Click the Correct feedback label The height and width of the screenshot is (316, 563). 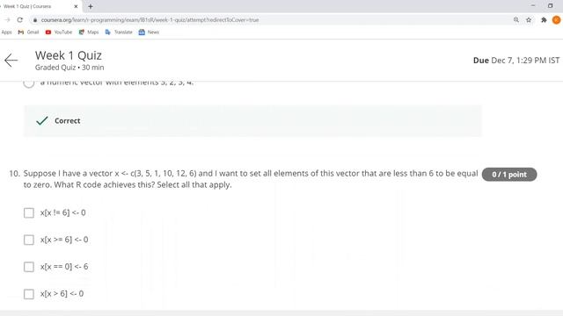67,121
